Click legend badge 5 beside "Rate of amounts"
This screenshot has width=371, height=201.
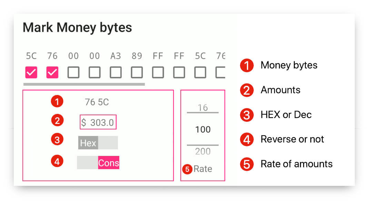(247, 164)
